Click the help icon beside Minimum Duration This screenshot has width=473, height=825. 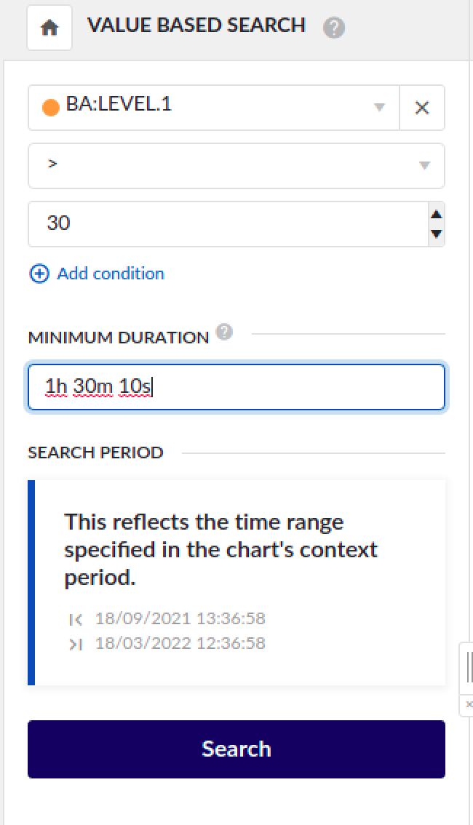(223, 332)
